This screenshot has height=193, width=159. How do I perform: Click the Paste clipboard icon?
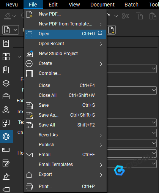pyautogui.click(x=153, y=16)
